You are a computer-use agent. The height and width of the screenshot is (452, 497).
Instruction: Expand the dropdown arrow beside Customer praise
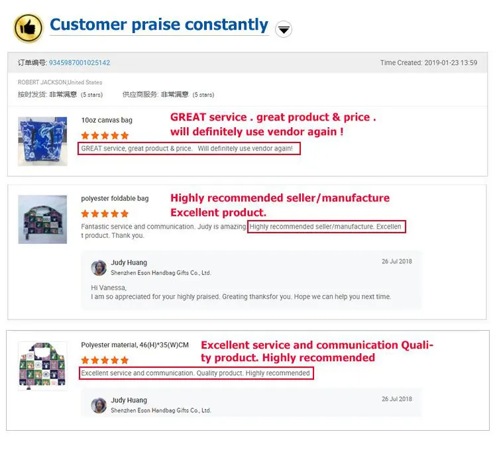click(x=284, y=29)
